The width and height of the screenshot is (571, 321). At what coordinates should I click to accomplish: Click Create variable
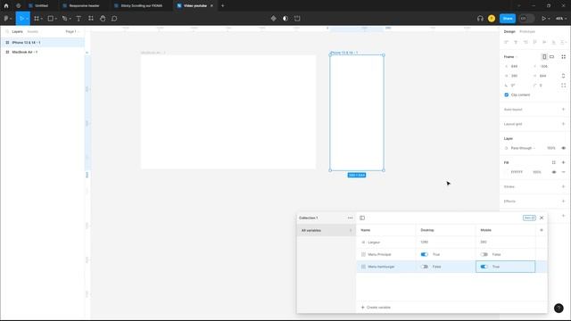pyautogui.click(x=376, y=308)
